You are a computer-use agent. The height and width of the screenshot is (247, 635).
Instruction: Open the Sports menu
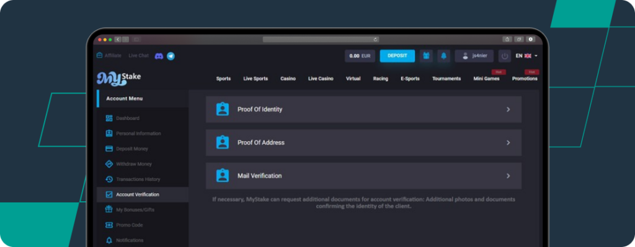click(223, 79)
